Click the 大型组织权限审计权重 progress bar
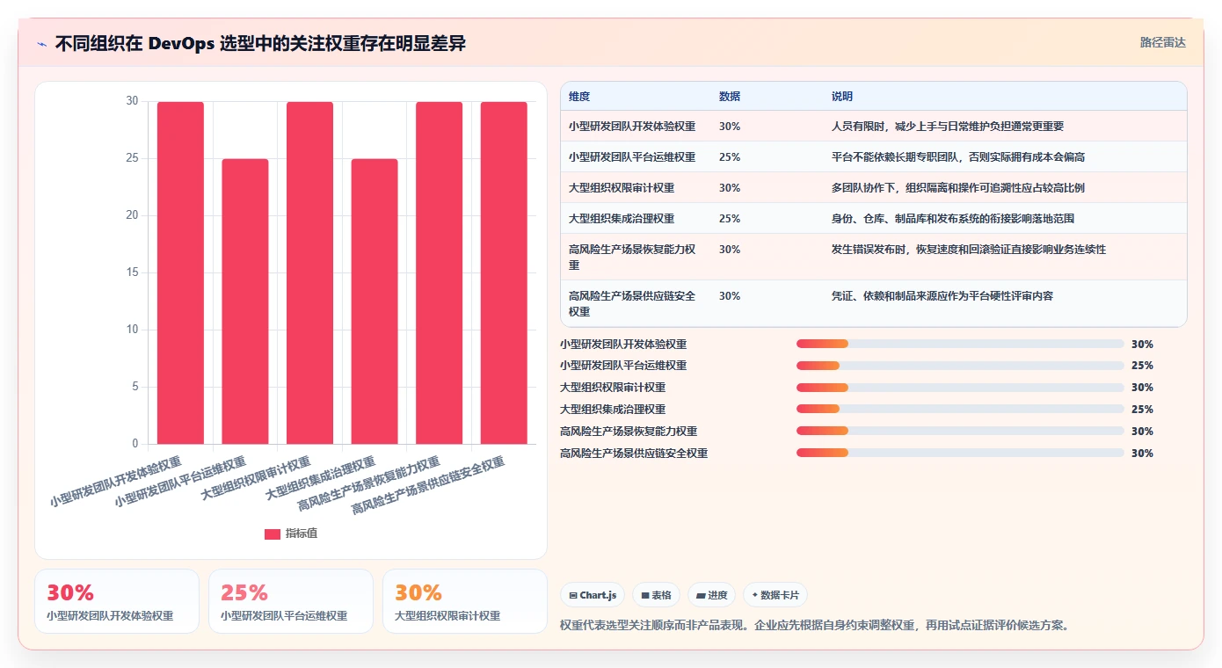This screenshot has height=668, width=1222. 960,388
